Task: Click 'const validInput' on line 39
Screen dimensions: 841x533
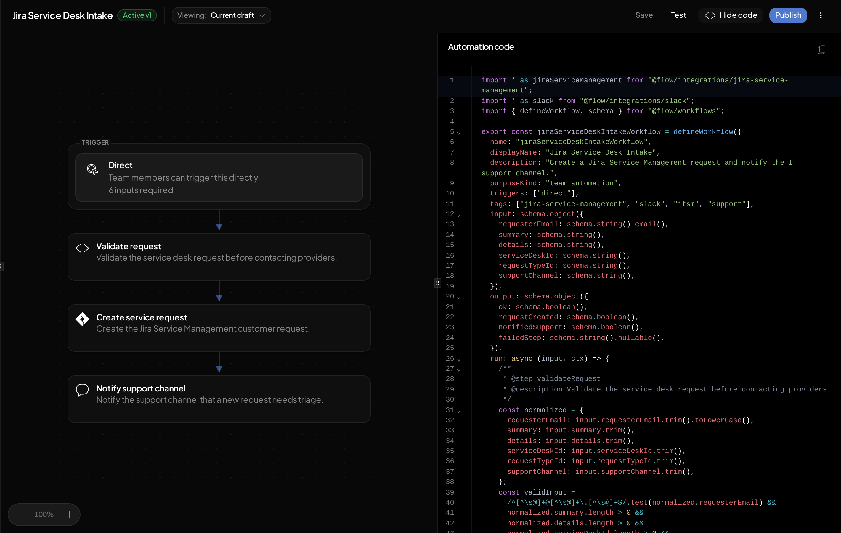Action: click(x=532, y=492)
